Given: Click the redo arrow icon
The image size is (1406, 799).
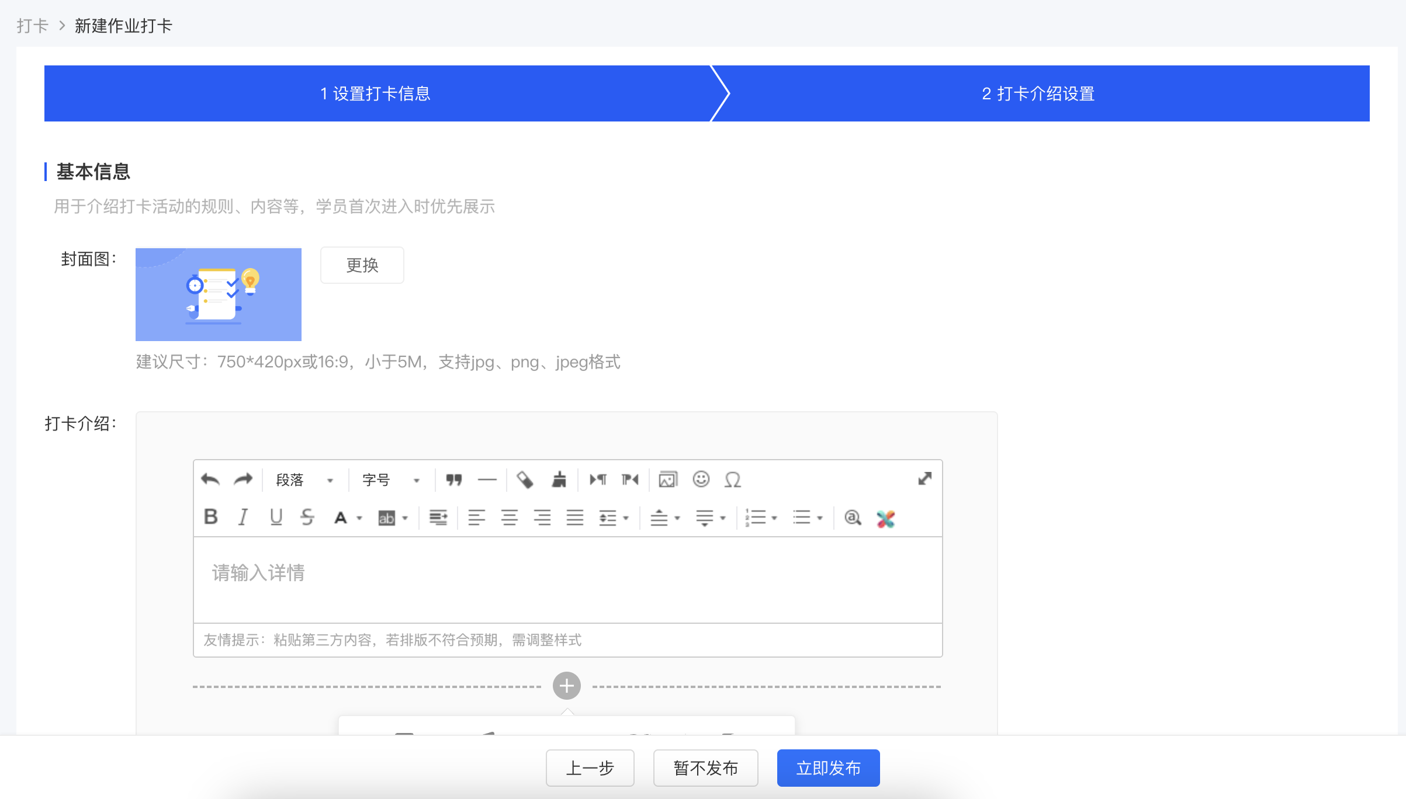Looking at the screenshot, I should click(243, 480).
